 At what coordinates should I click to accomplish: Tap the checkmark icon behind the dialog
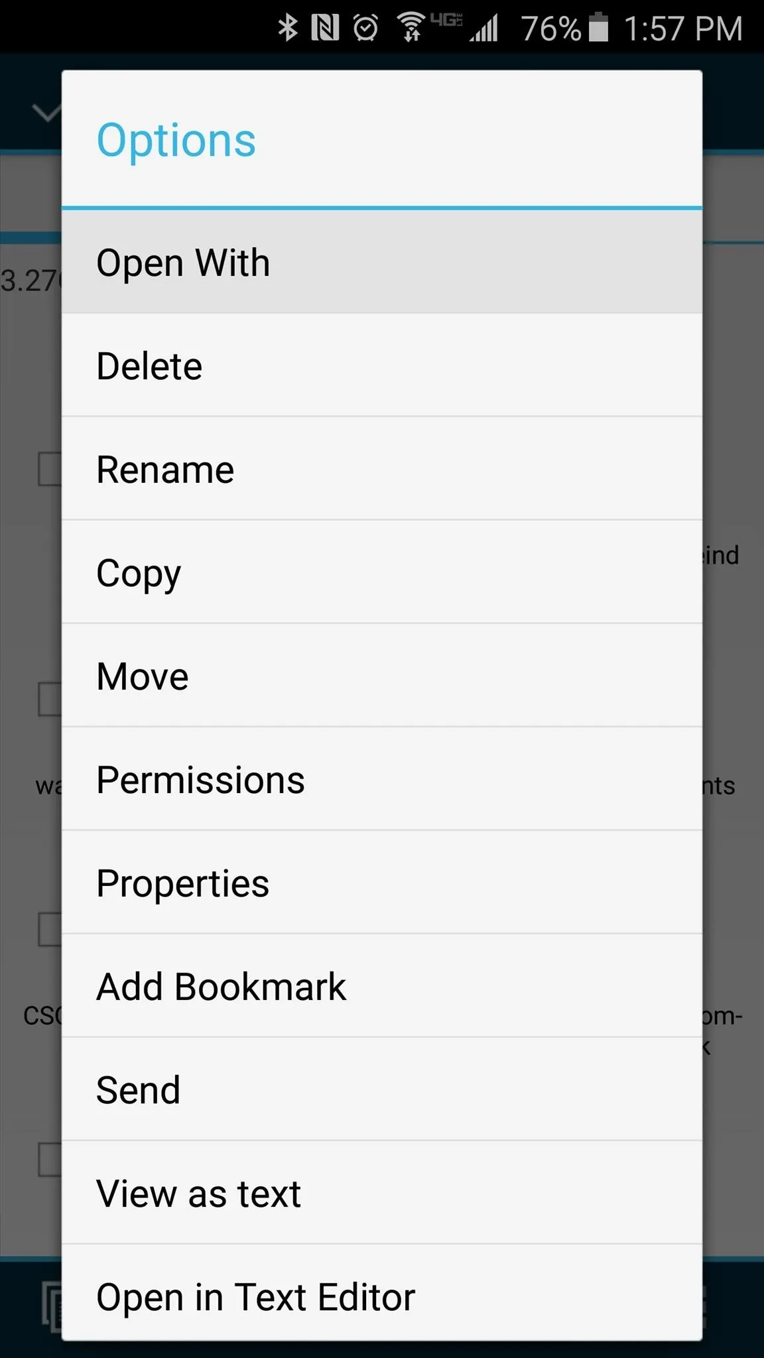(x=46, y=113)
